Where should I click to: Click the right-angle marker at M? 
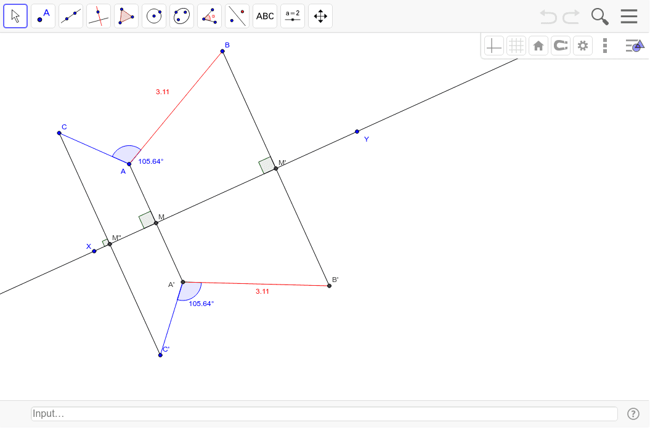click(147, 220)
